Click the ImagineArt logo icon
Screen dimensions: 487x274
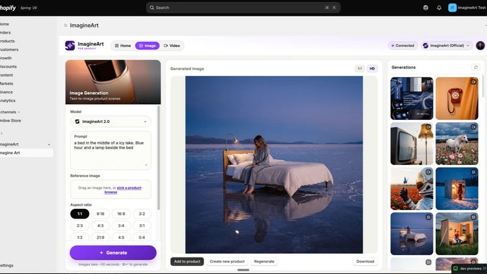[x=70, y=45]
